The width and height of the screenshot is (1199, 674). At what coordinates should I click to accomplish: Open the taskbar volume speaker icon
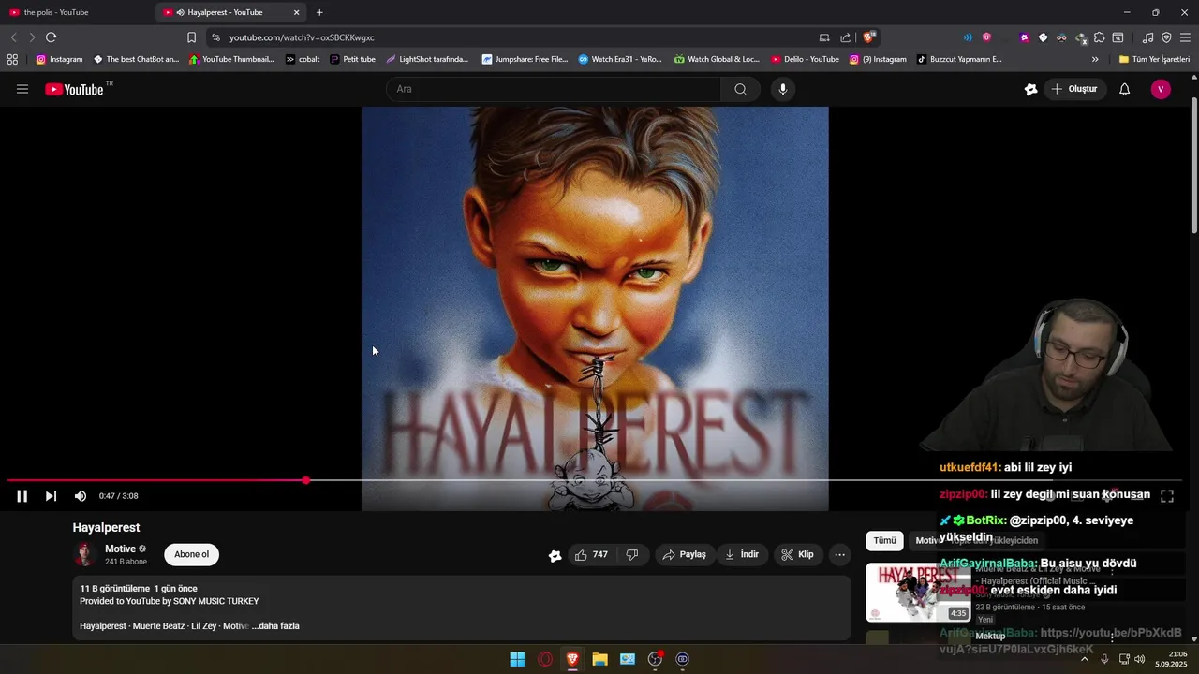point(1140,659)
